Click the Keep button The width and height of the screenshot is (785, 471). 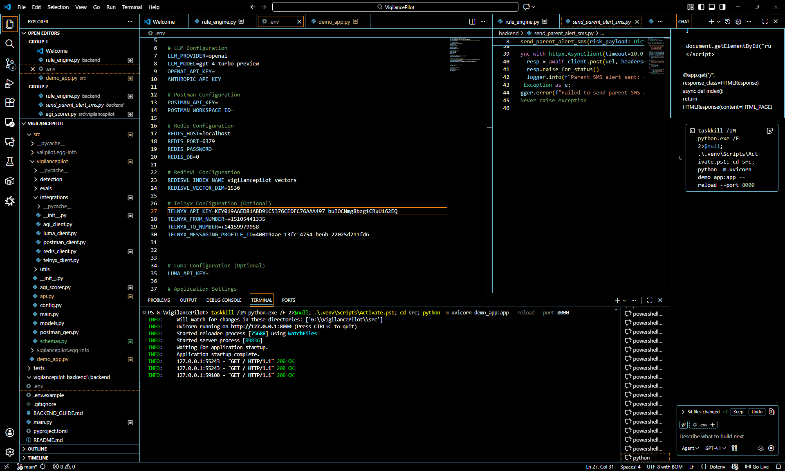(x=738, y=412)
